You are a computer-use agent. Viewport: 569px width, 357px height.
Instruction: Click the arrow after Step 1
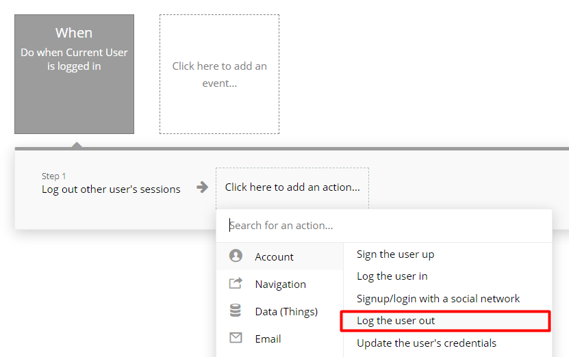pos(203,187)
